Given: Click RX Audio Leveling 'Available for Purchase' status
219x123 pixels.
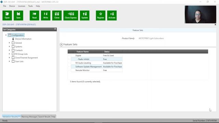Looking at the screenshot, I should (x=113, y=63).
